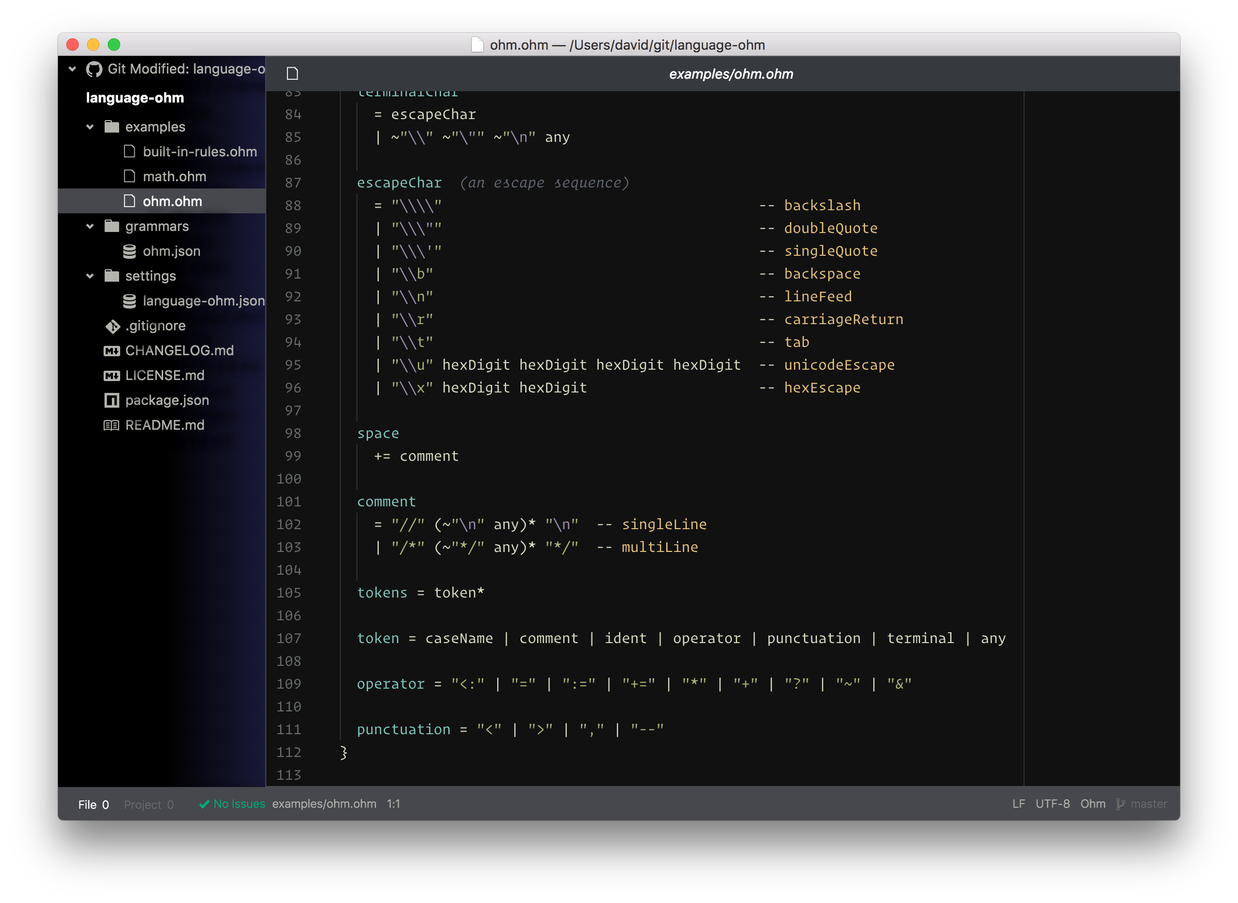Collapse the grammars folder chevron
The height and width of the screenshot is (903, 1238).
click(x=90, y=226)
